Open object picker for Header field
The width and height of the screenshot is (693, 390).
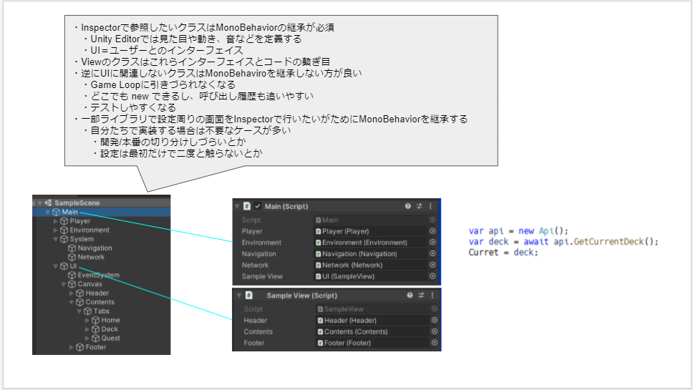(435, 320)
